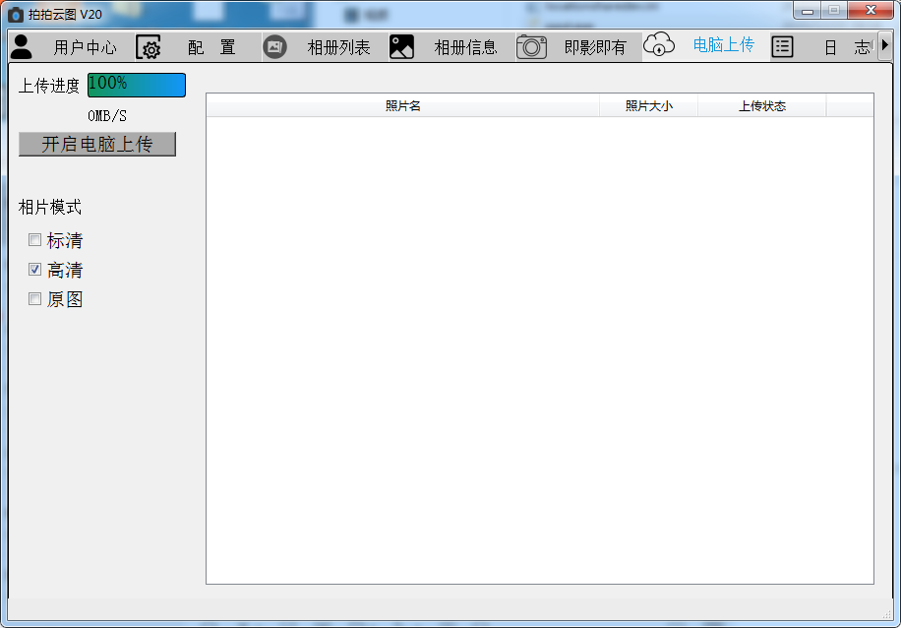
Task: Click the album list round icon
Action: pyautogui.click(x=274, y=46)
